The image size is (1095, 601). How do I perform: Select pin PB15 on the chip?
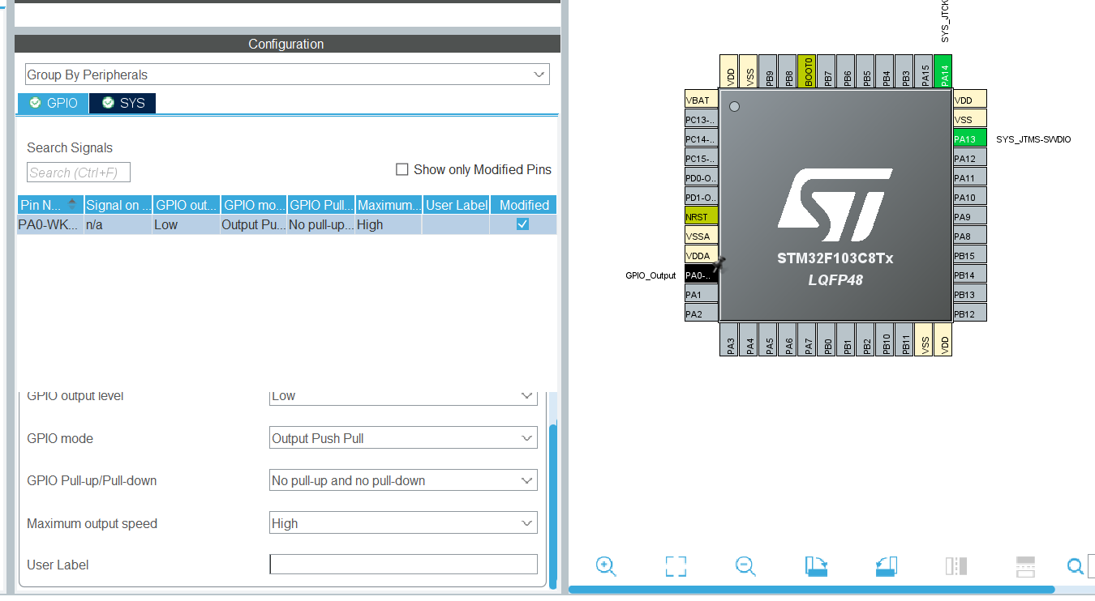coord(970,256)
